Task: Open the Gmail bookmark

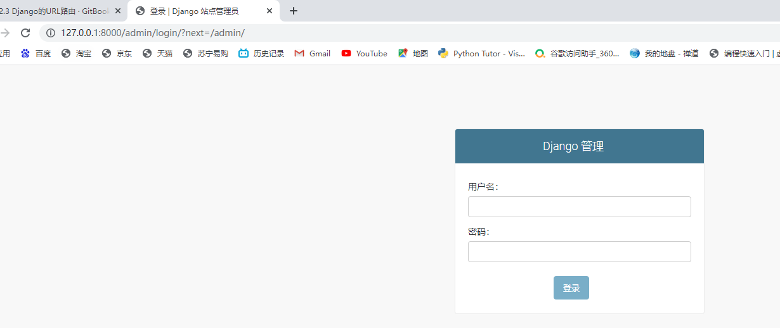Action: (x=313, y=54)
